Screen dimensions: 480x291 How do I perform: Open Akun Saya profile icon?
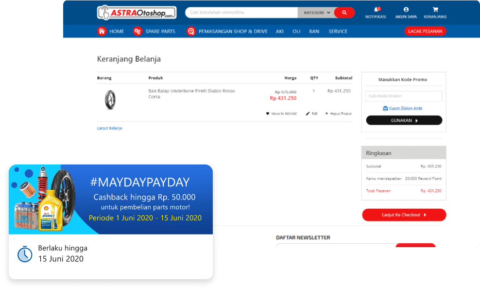pos(406,10)
